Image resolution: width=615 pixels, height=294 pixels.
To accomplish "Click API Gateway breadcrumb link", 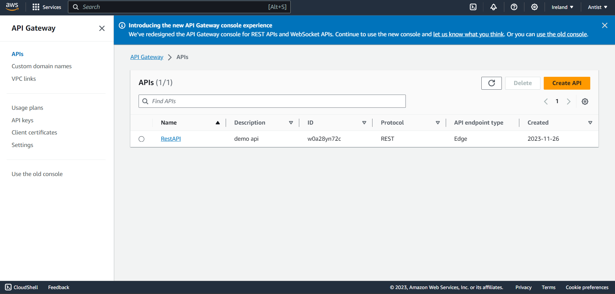I will (147, 57).
